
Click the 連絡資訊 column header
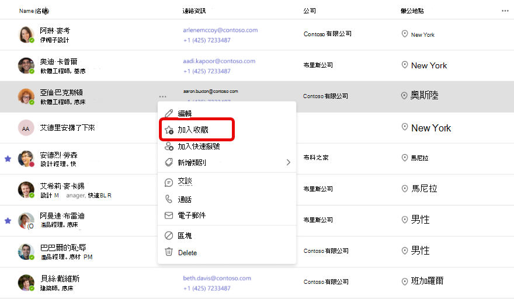(x=194, y=11)
